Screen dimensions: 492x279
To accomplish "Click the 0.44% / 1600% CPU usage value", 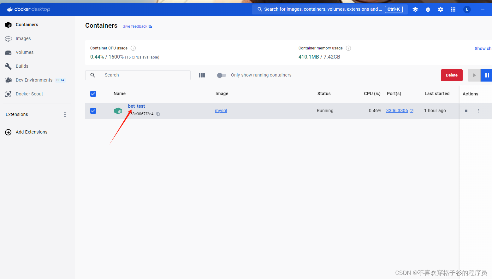I will 107,57.
